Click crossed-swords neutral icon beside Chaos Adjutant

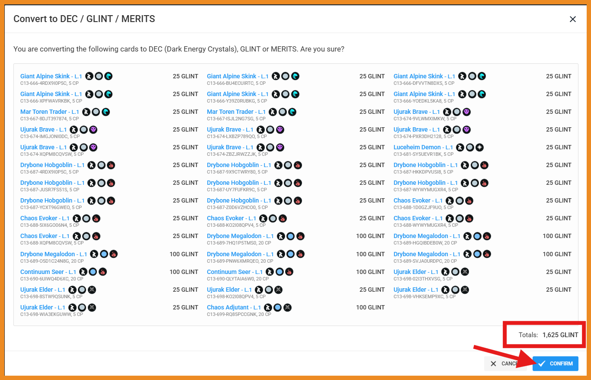pos(287,307)
